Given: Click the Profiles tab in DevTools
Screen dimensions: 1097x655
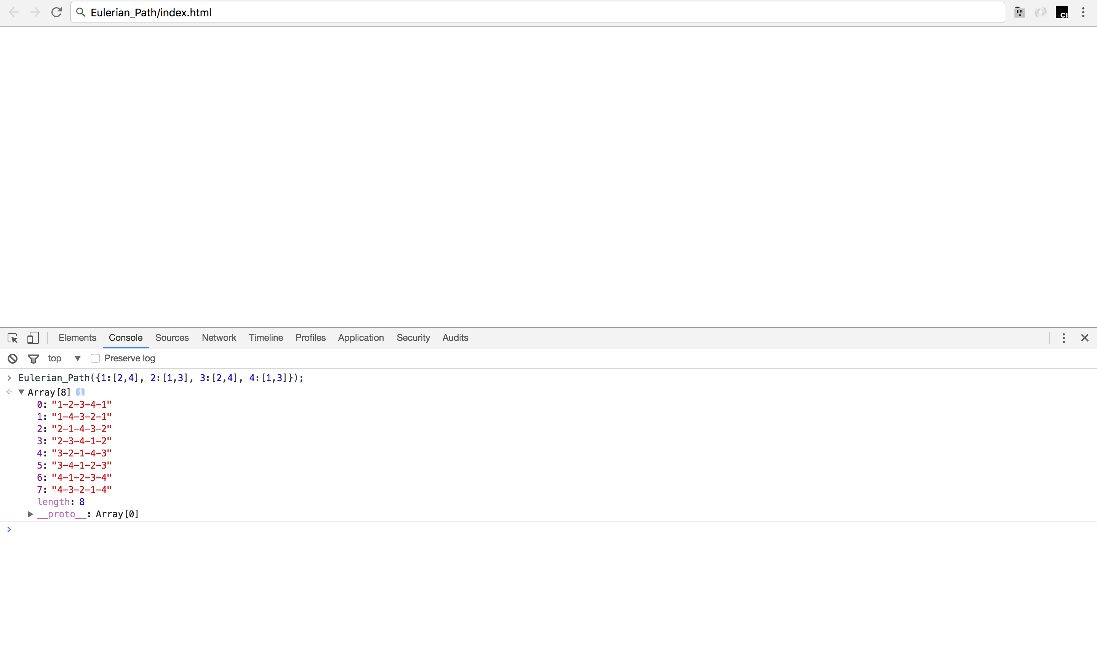Looking at the screenshot, I should click(310, 338).
